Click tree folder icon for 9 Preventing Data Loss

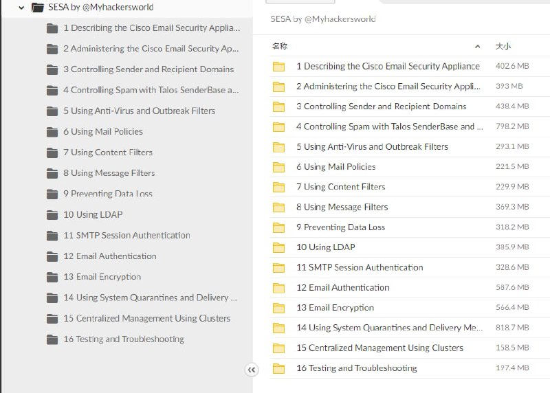[52, 194]
